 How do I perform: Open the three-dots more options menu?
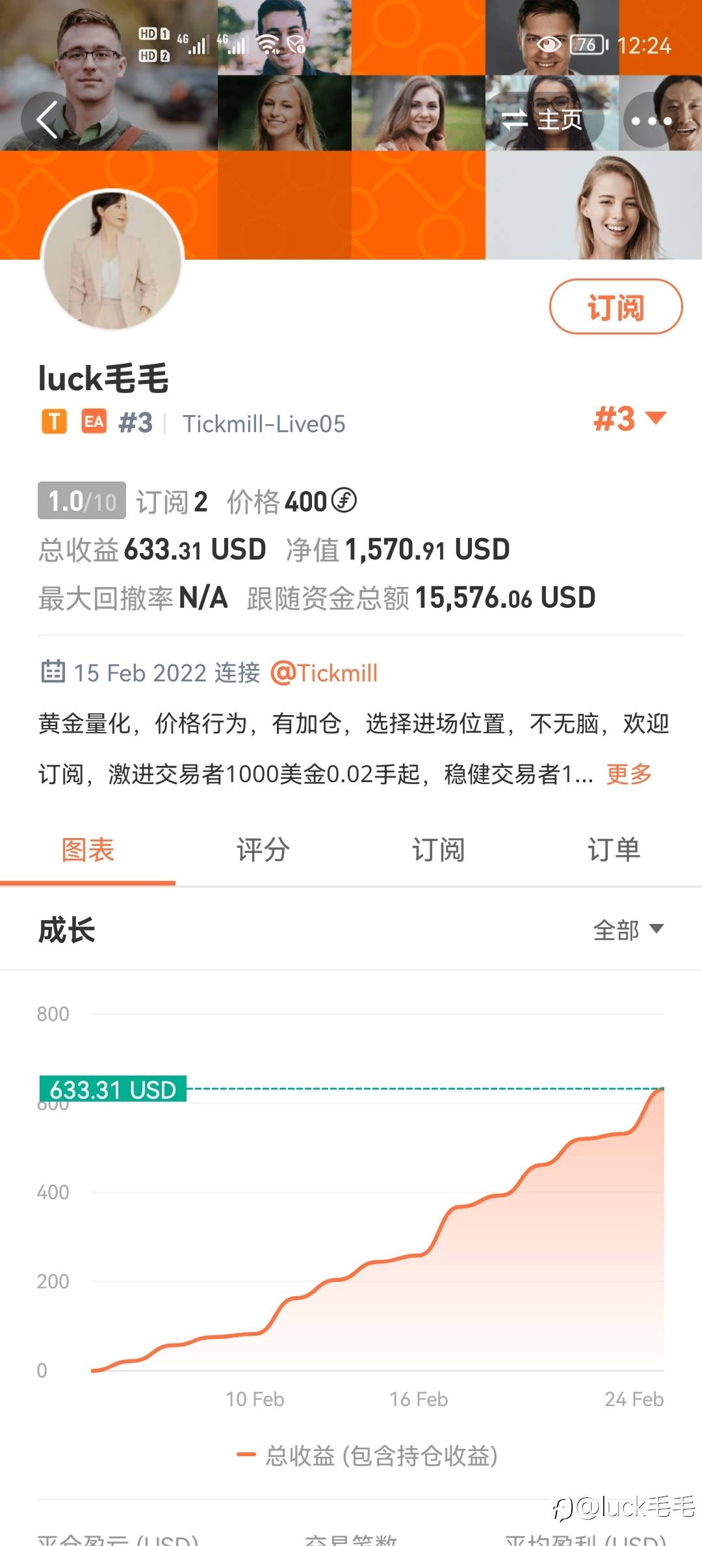[651, 120]
